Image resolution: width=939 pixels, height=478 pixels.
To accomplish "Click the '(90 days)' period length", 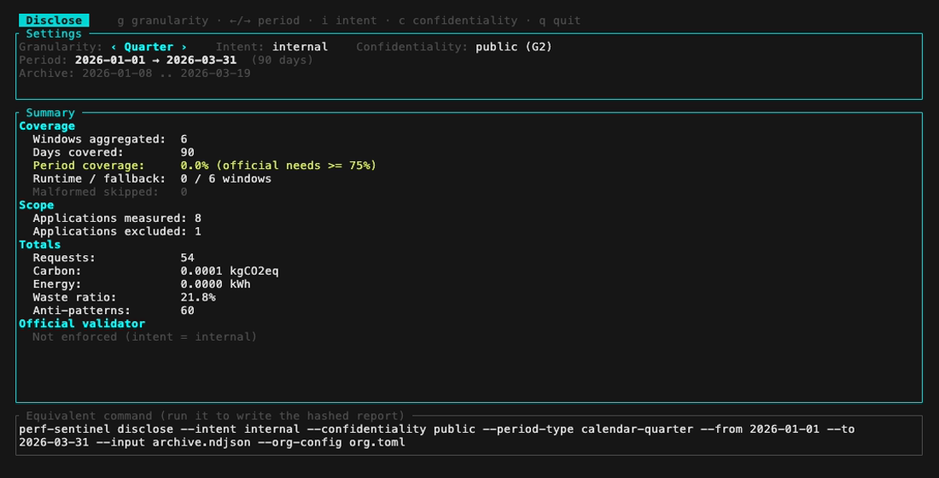I will [282, 60].
